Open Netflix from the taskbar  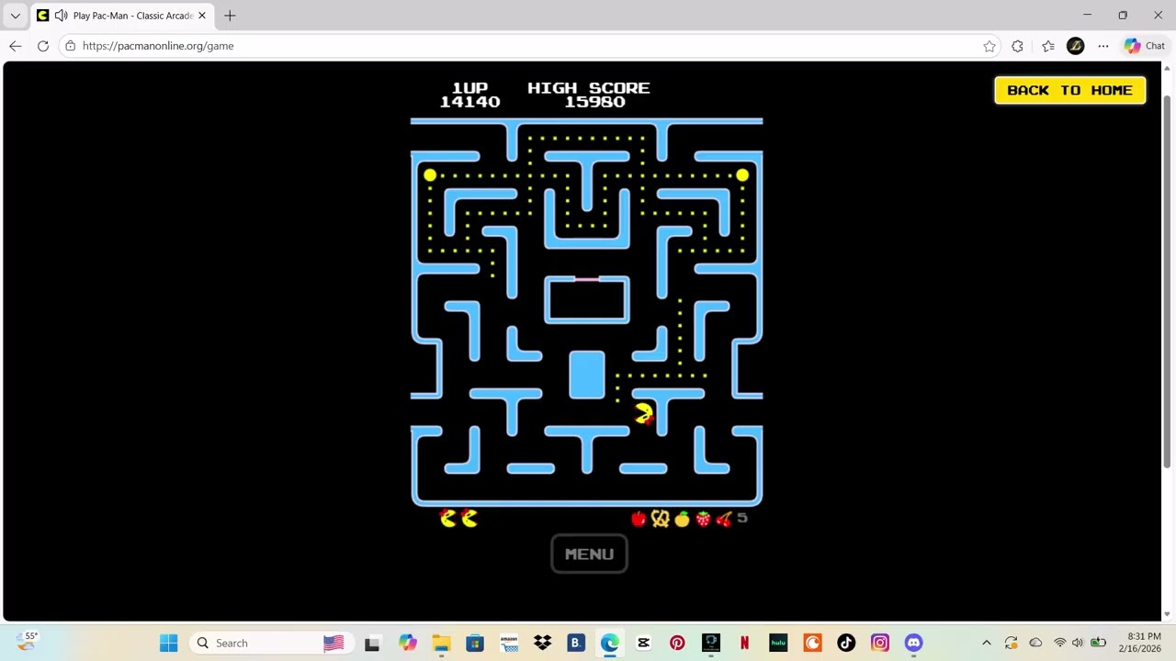[744, 643]
